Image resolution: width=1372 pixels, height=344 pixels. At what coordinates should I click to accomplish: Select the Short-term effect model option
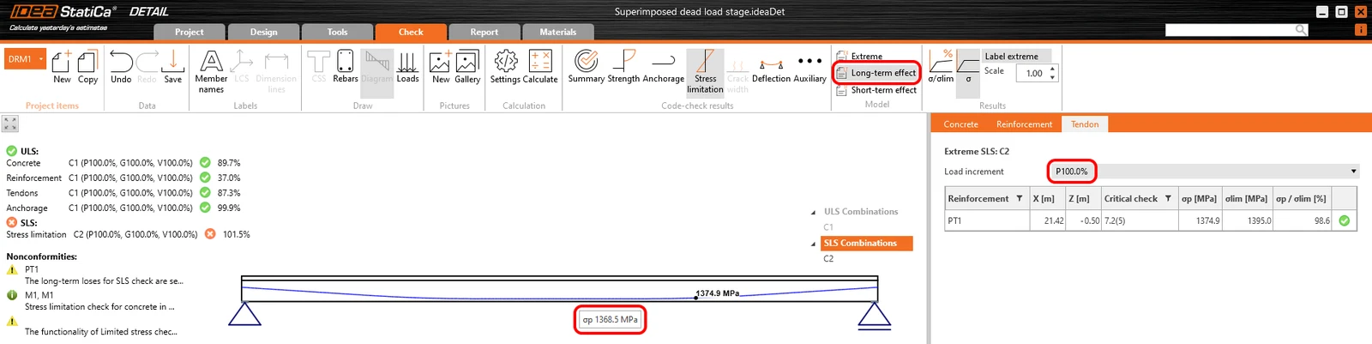876,90
